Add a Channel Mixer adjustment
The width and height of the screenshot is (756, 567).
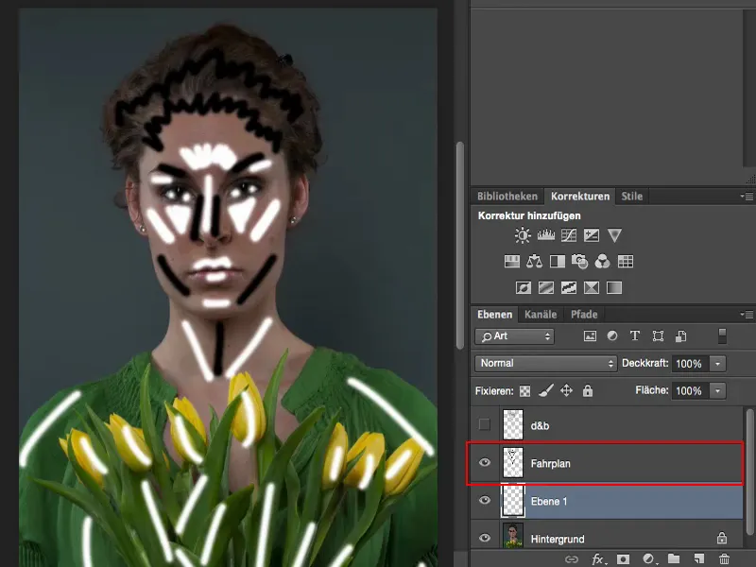click(x=602, y=262)
